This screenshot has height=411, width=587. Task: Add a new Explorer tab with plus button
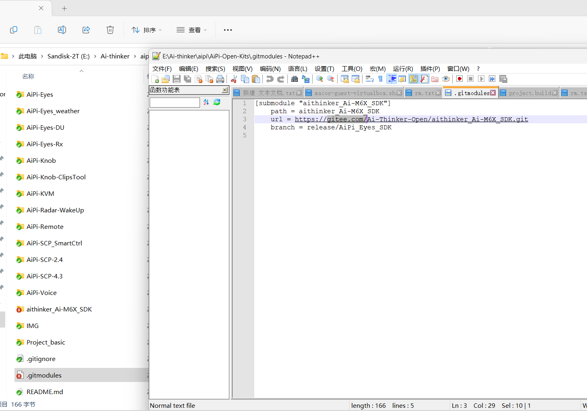click(64, 8)
